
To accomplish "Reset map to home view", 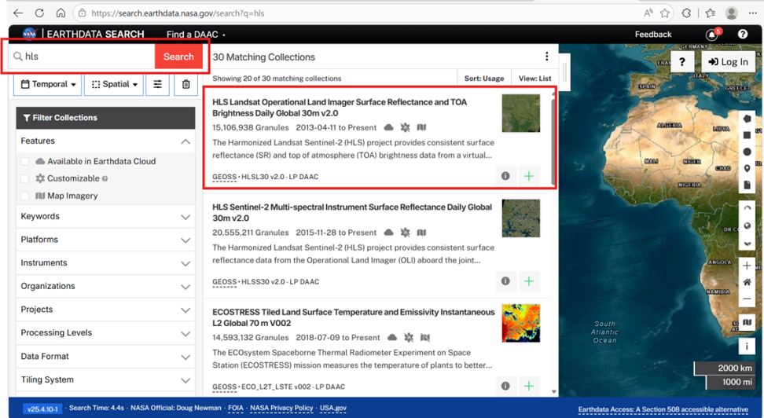I will click(x=747, y=283).
